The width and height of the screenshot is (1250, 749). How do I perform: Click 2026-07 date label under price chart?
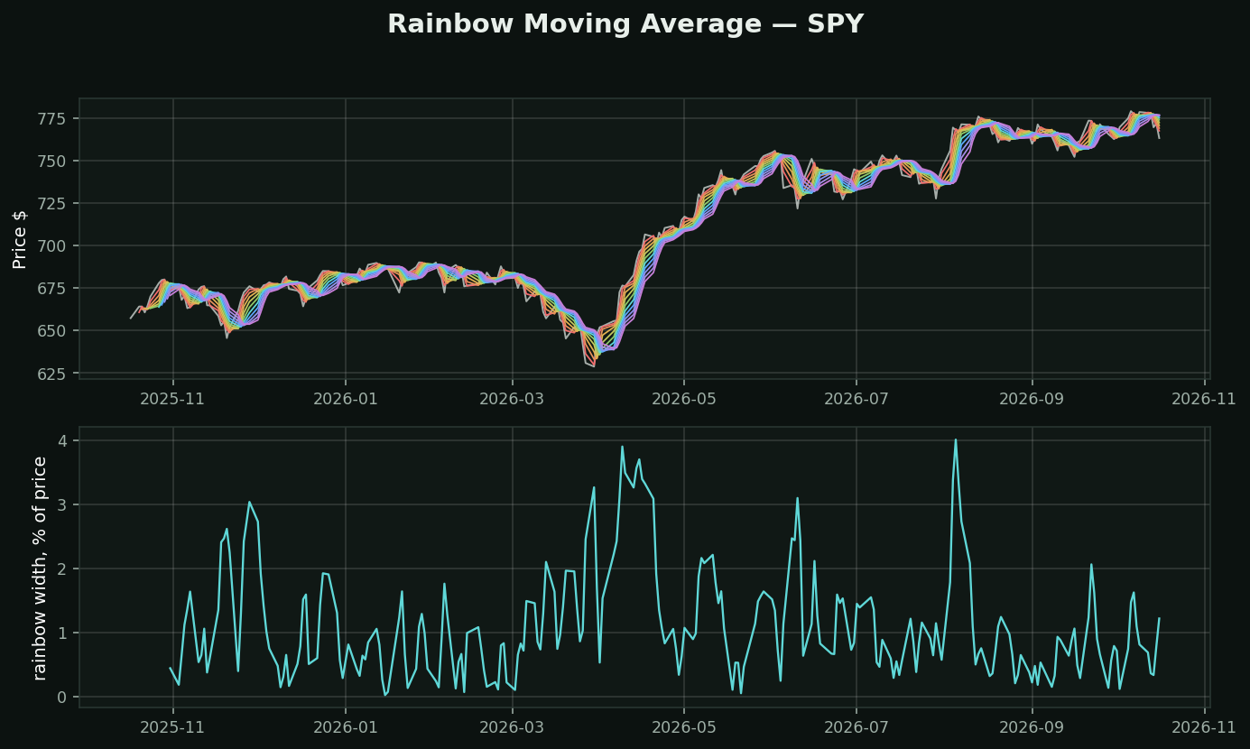pyautogui.click(x=856, y=398)
